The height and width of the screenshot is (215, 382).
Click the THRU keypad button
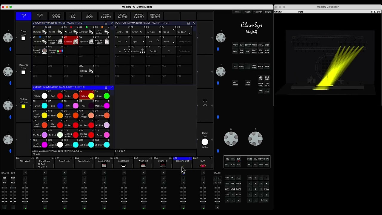[250, 178]
